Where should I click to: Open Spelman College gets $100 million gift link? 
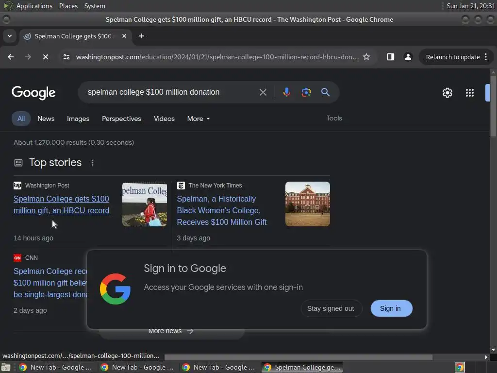[62, 204]
